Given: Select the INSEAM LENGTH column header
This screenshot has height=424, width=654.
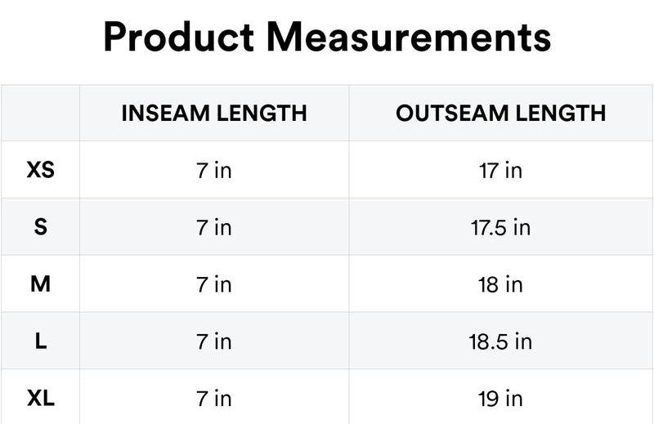Looking at the screenshot, I should [214, 114].
